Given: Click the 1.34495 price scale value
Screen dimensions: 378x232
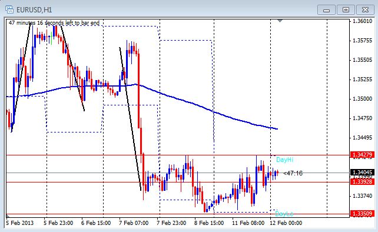Looking at the screenshot, I should [362, 137].
